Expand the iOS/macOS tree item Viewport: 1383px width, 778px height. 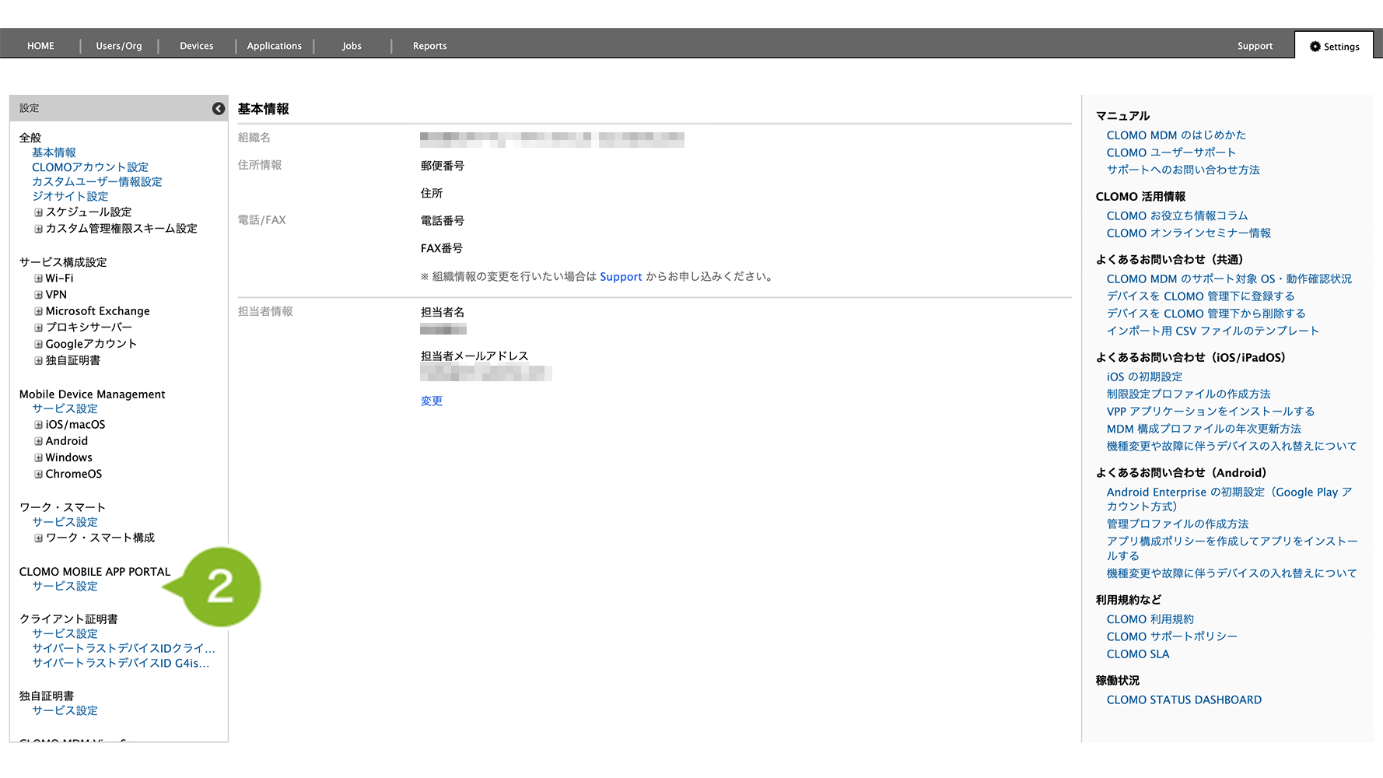(38, 425)
